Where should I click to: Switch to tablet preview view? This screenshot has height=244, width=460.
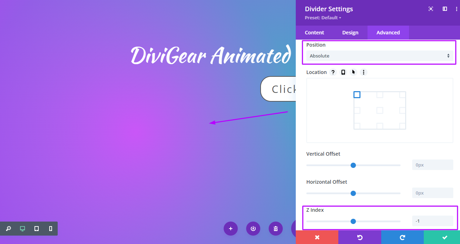coord(37,229)
